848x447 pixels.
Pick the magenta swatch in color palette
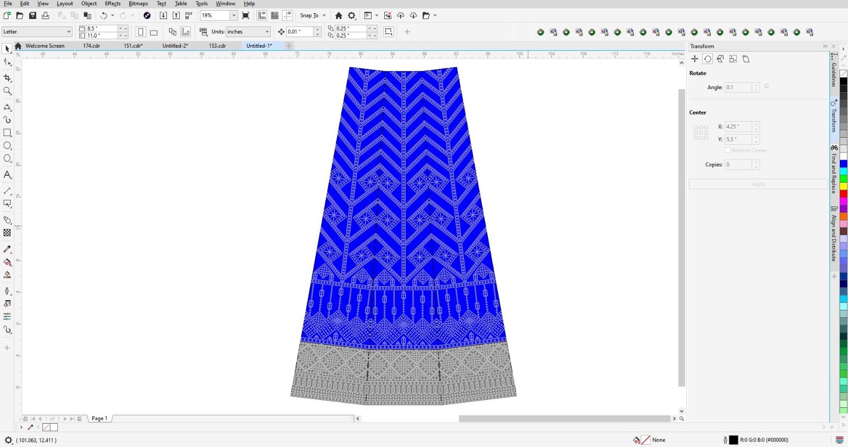[x=843, y=202]
